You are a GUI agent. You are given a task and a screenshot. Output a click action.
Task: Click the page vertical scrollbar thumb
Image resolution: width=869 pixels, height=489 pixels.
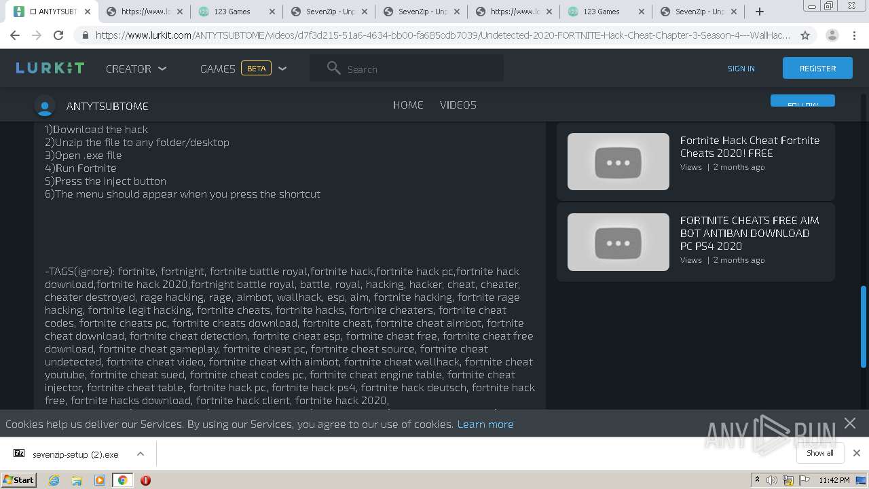click(864, 327)
